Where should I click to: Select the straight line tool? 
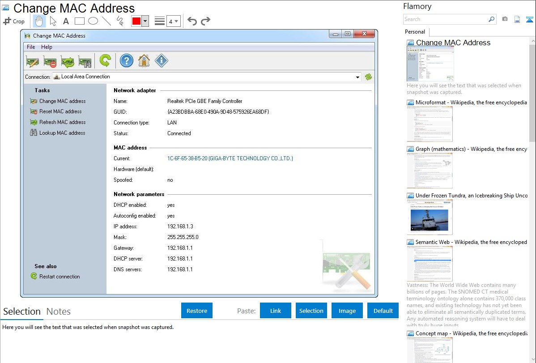(x=106, y=21)
